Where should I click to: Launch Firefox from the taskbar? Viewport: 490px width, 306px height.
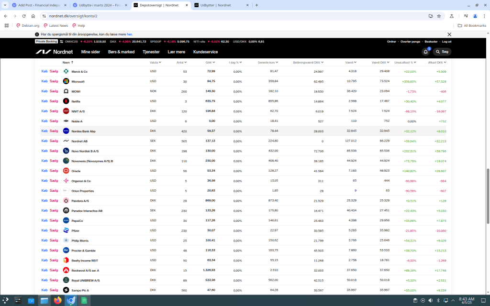click(58, 300)
